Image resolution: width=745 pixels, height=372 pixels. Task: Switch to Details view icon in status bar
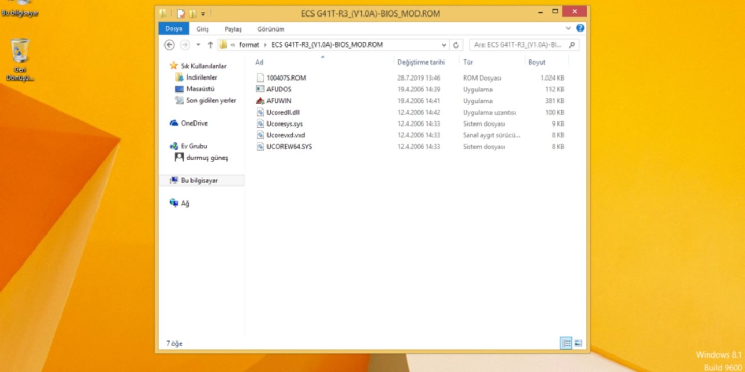[566, 343]
